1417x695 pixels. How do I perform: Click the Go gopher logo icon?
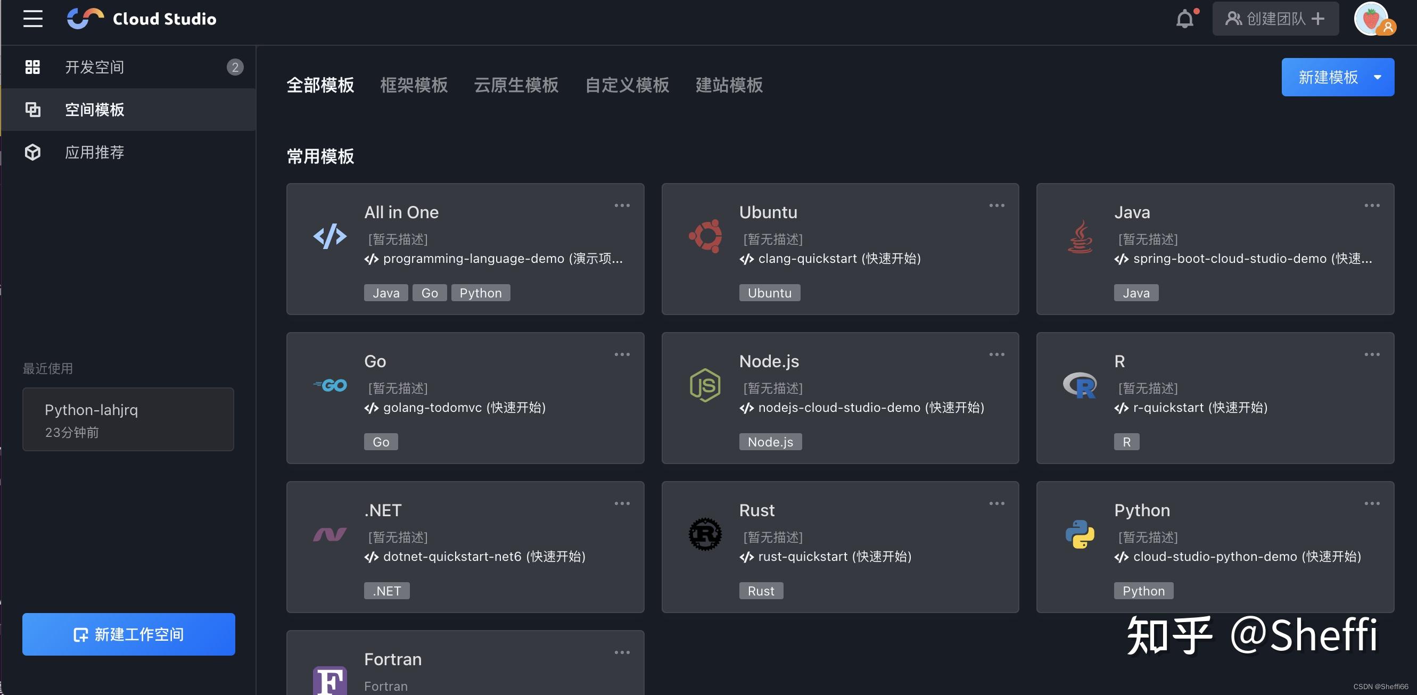pyautogui.click(x=329, y=385)
